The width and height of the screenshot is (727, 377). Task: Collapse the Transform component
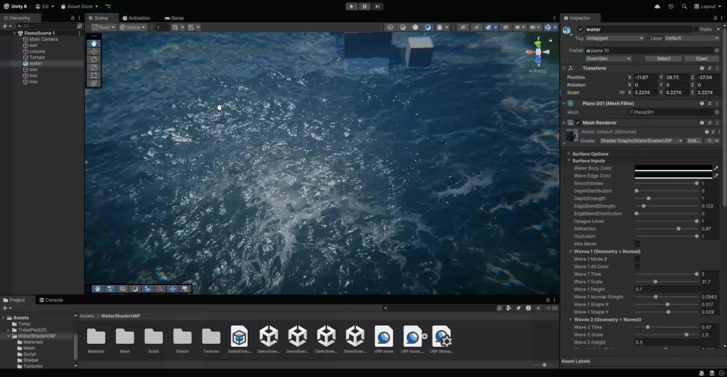coord(565,68)
